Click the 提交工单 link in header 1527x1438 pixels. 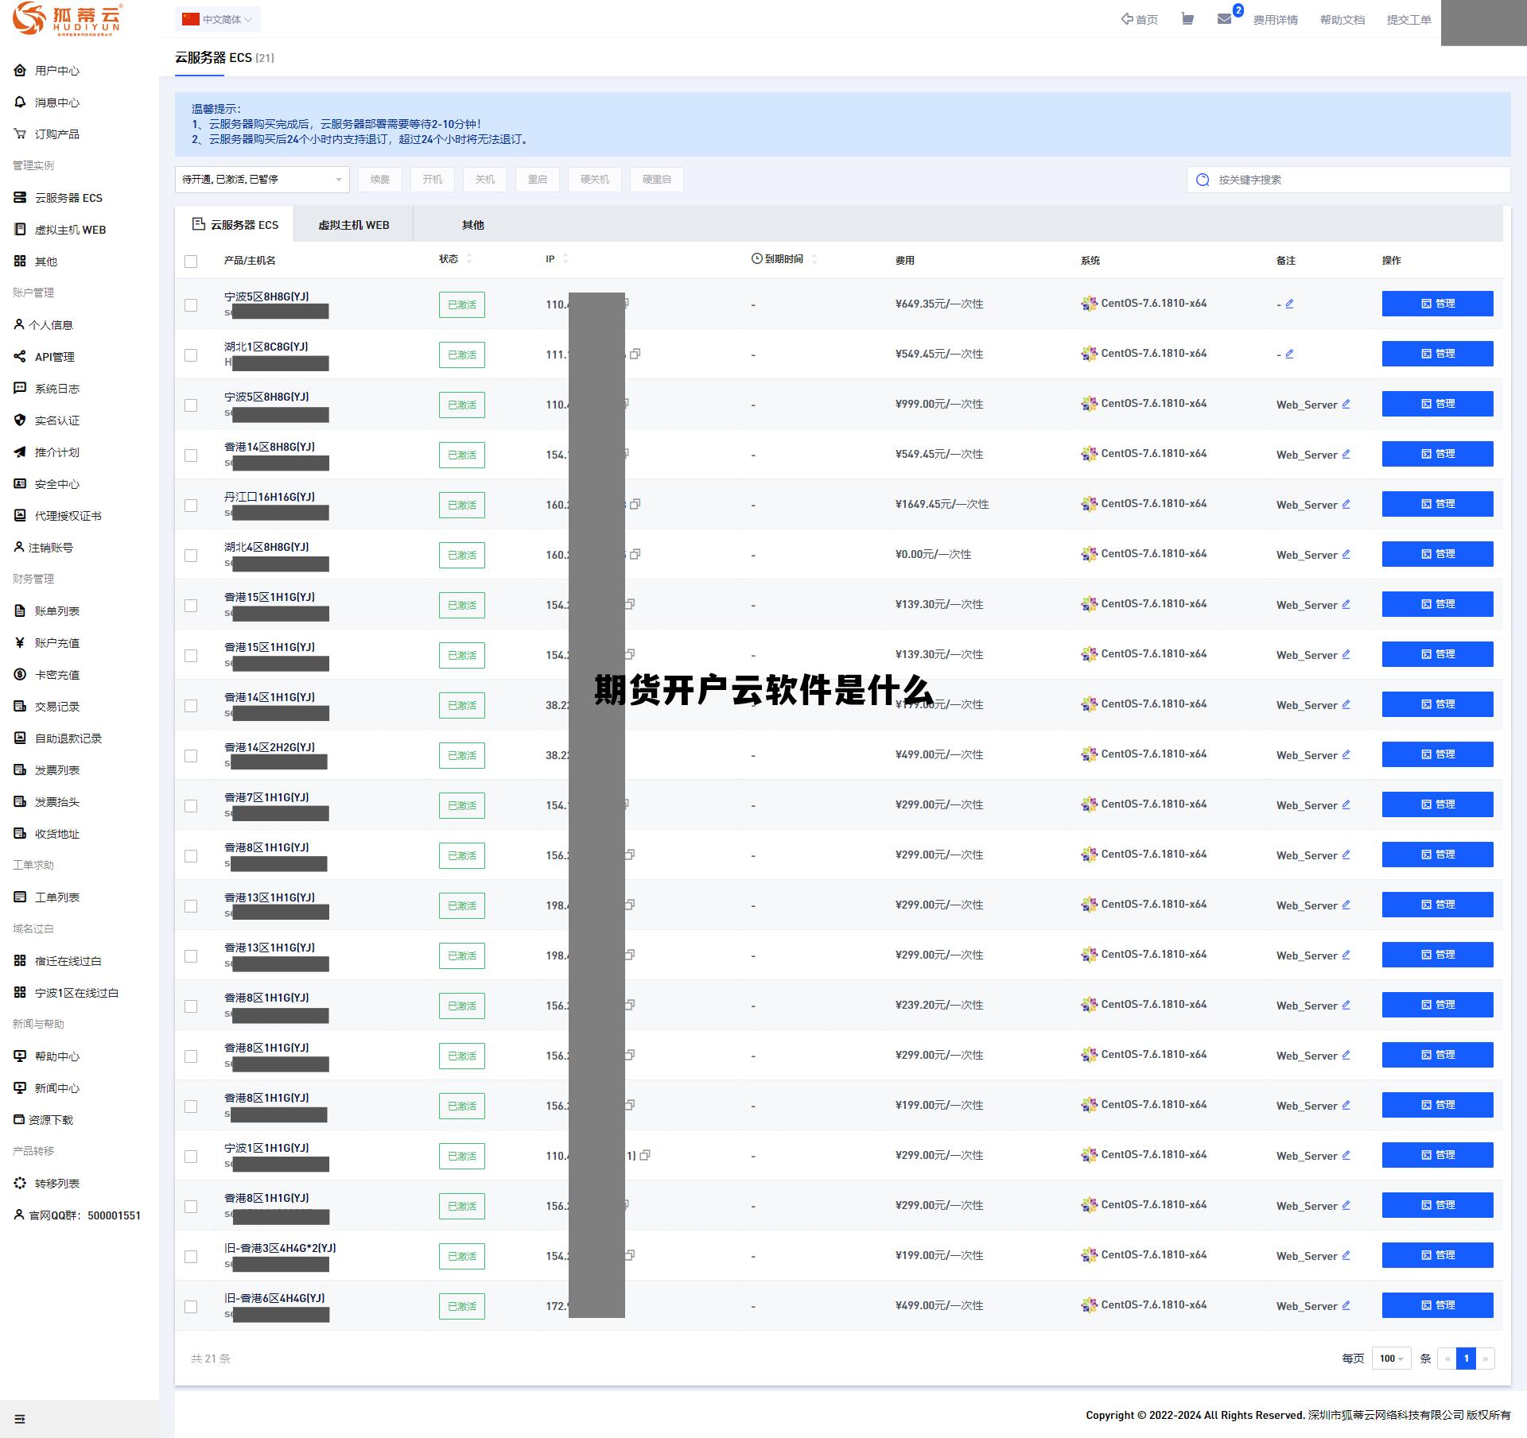[1408, 20]
